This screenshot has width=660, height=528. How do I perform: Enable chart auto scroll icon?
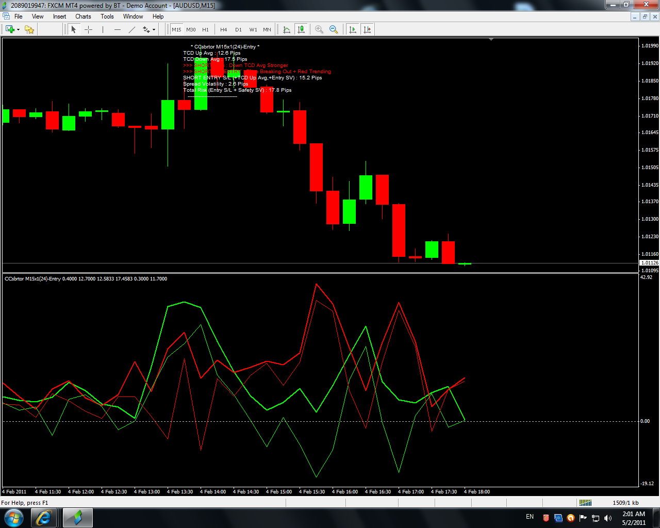point(353,29)
